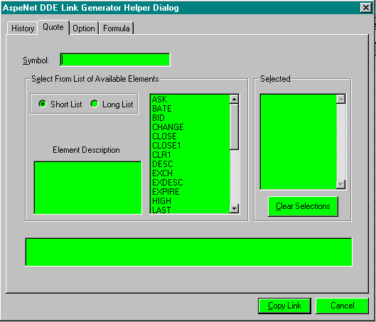Screen dimensions: 376x322
Task: Close the DDE Link Generator dialog
Action: pos(366,8)
